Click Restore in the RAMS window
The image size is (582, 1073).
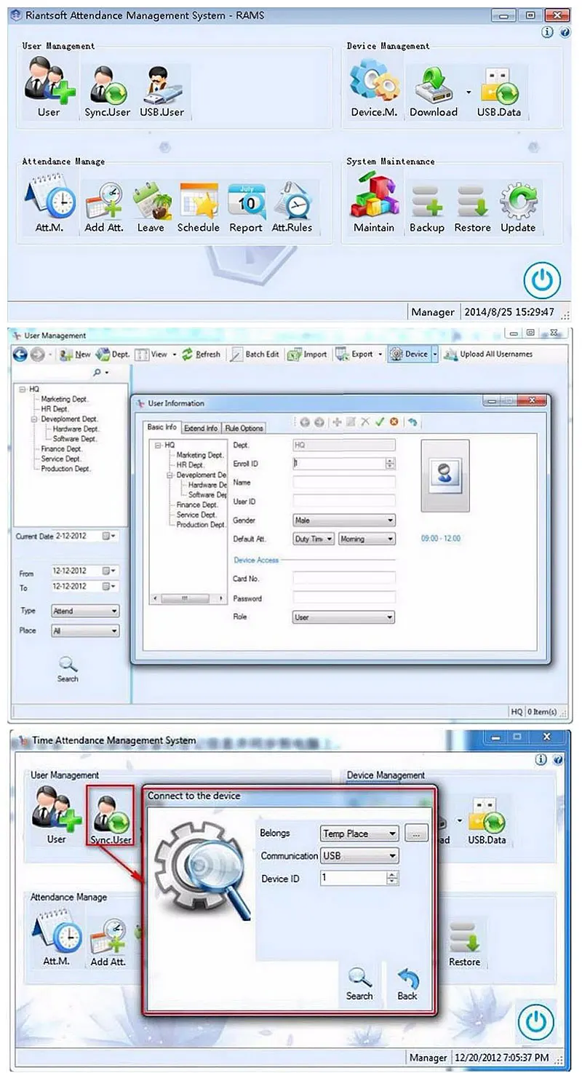[473, 207]
